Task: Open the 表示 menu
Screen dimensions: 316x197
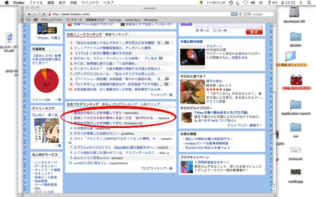Action: [x=62, y=3]
